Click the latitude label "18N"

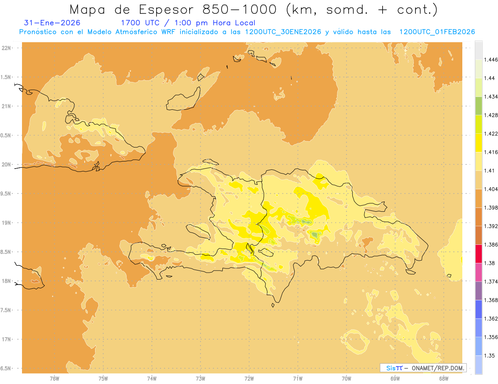[7, 281]
